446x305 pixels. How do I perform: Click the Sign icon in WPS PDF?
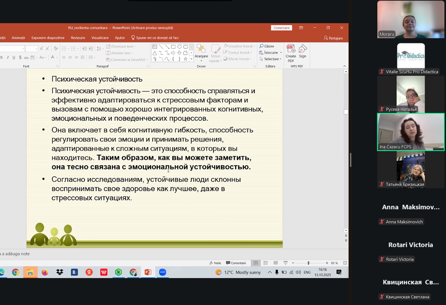pos(302,49)
